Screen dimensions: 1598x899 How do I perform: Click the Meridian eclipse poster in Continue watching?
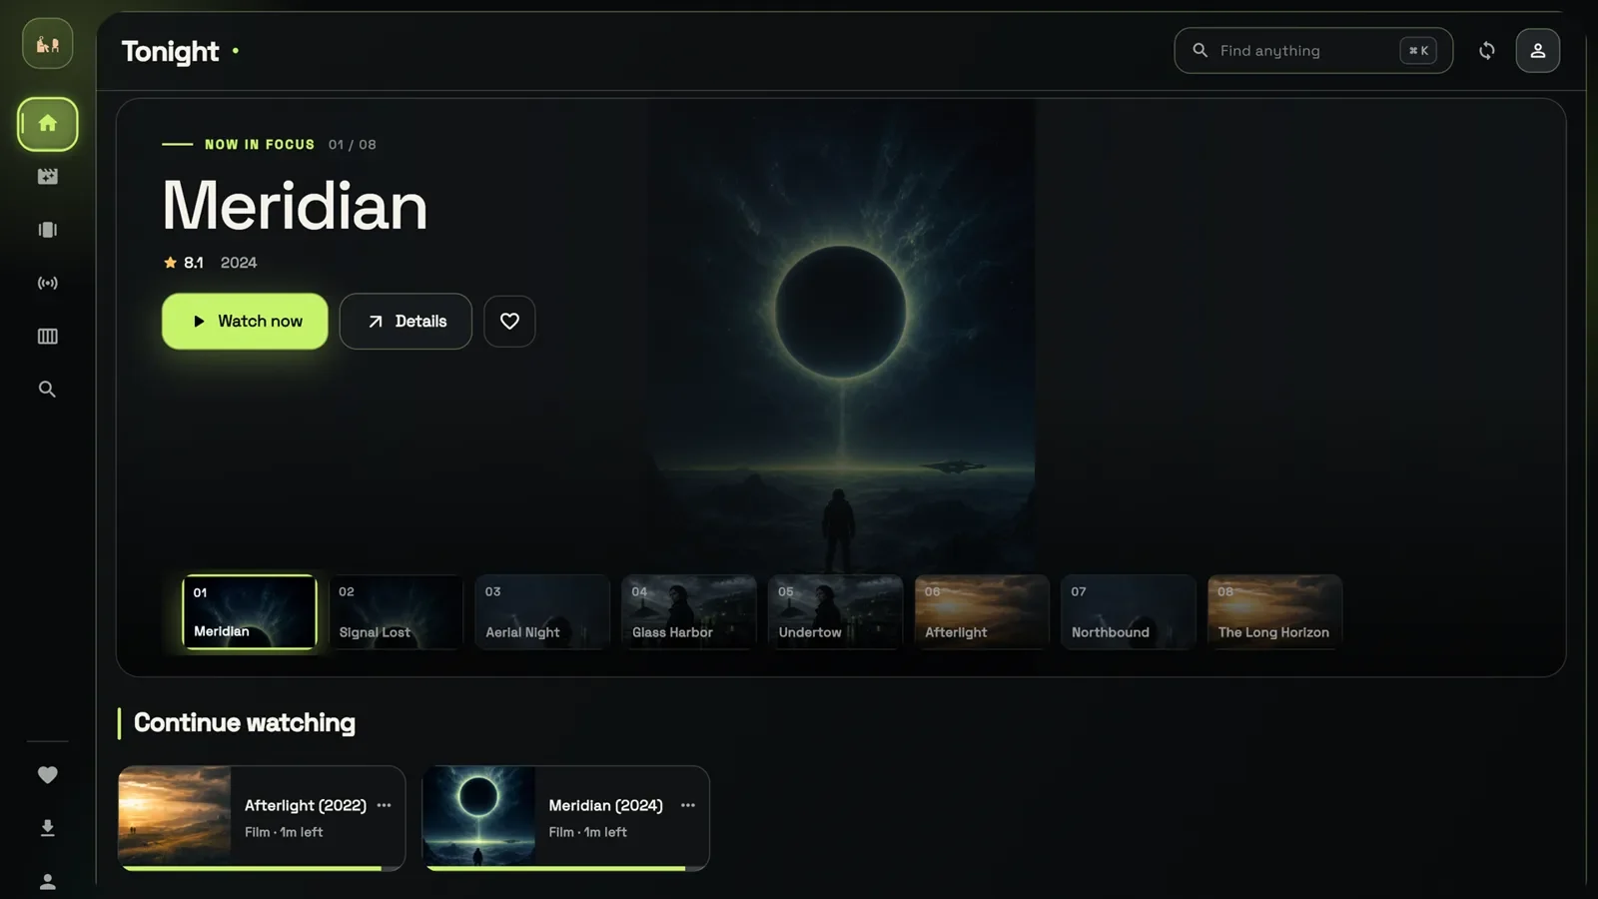tap(479, 816)
